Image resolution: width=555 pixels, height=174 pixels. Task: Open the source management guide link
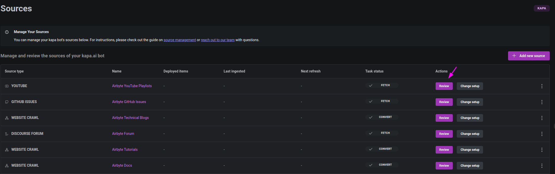pos(180,40)
